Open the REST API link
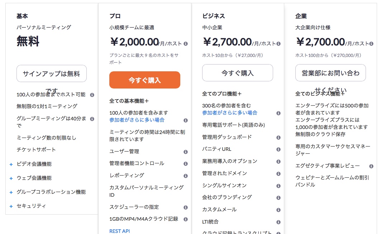The width and height of the screenshot is (381, 234). [120, 231]
